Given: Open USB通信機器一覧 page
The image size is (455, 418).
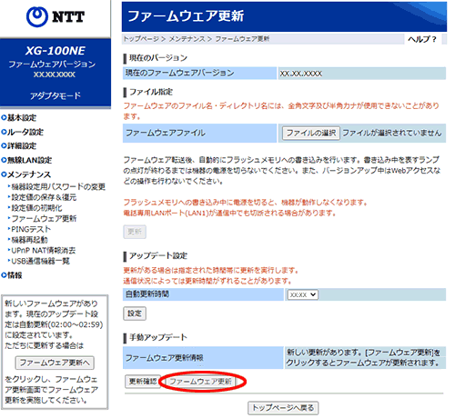Looking at the screenshot, I should [39, 261].
